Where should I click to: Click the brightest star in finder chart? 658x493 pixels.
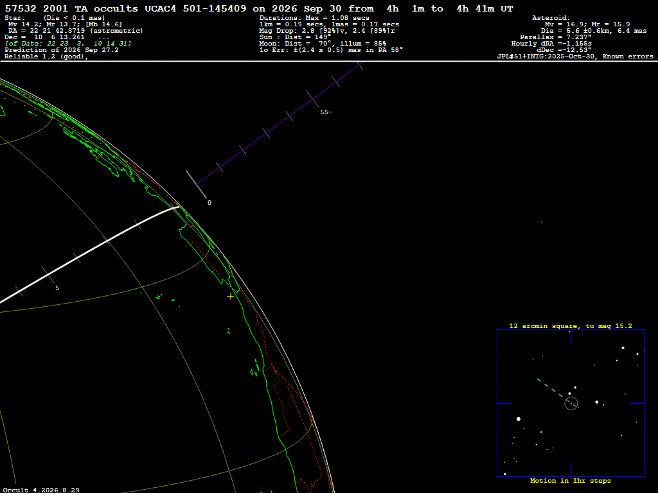coord(519,419)
